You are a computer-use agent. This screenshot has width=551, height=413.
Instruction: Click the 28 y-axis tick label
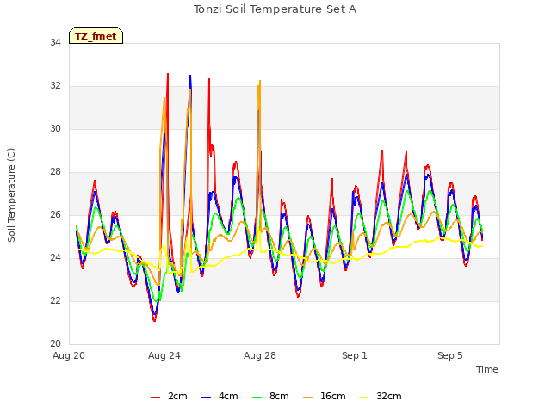(55, 172)
